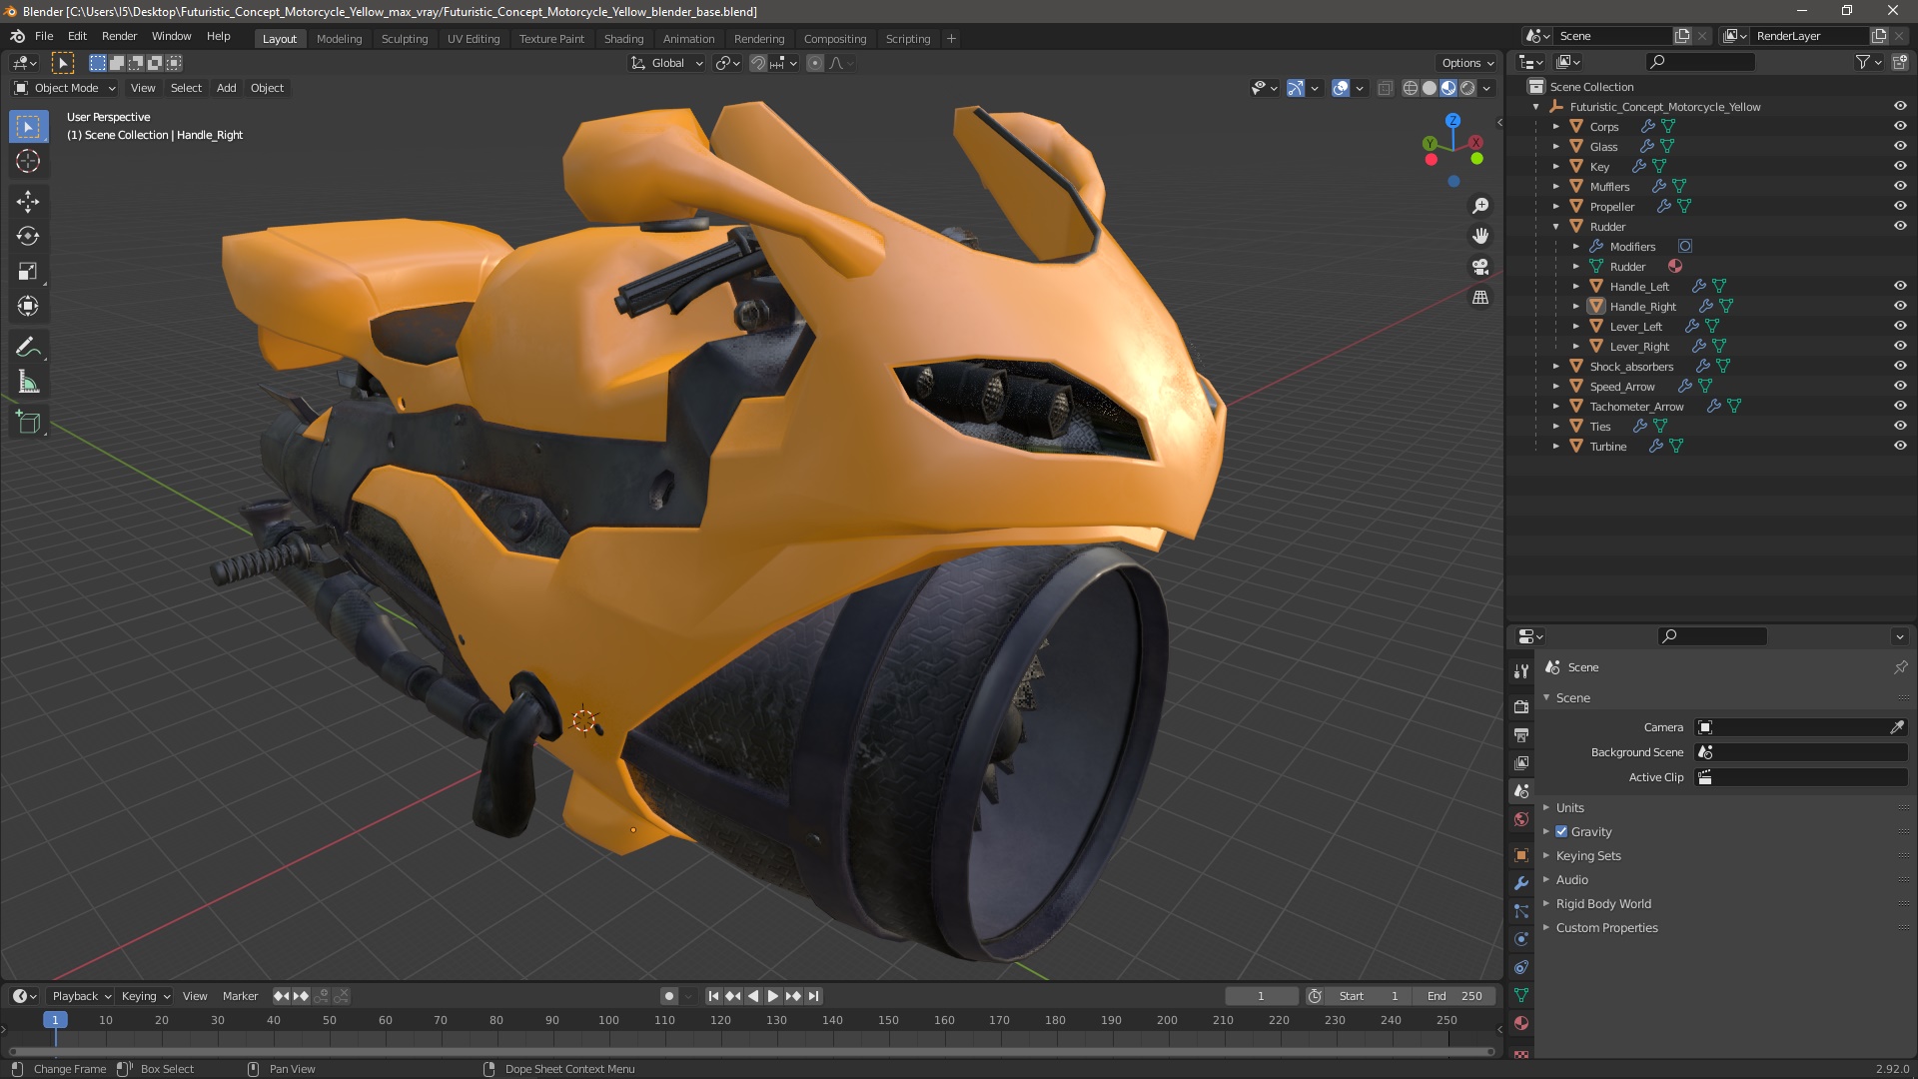Viewport: 1918px width, 1079px height.
Task: Toggle camera view icon in viewport
Action: [x=1480, y=267]
